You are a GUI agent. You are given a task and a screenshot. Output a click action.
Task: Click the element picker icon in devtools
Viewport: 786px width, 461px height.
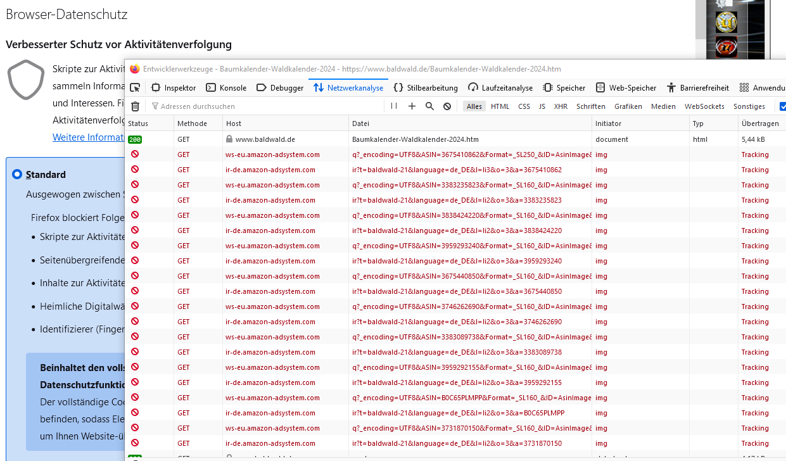tap(135, 87)
